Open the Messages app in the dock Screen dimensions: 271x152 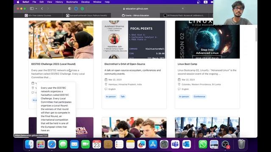(63, 144)
